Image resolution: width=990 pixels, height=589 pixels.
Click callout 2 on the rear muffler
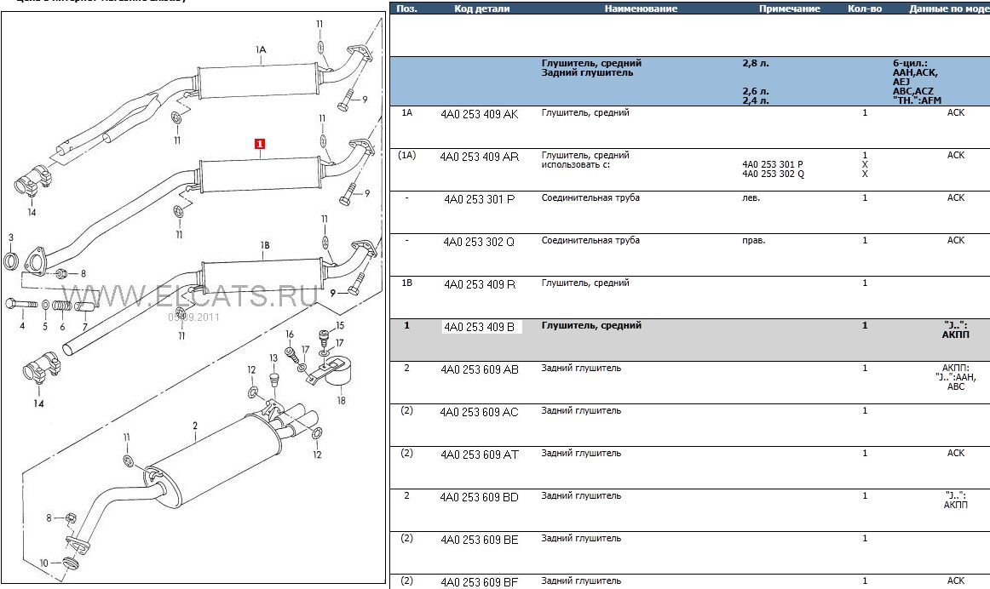(195, 426)
